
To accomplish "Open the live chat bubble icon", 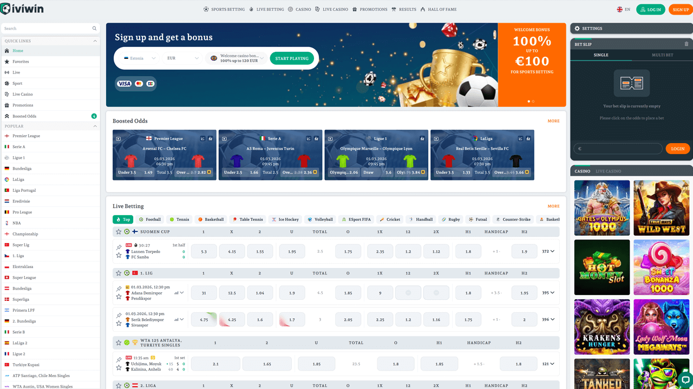I will click(685, 379).
